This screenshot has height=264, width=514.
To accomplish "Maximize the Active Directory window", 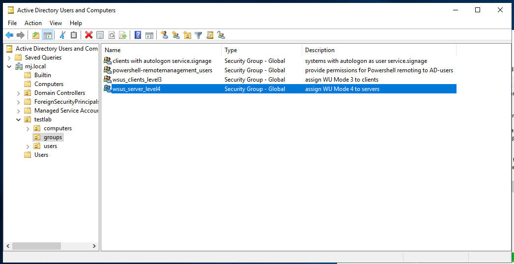I will pos(478,10).
